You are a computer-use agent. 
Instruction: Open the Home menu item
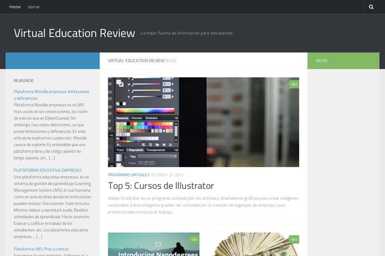(x=15, y=7)
